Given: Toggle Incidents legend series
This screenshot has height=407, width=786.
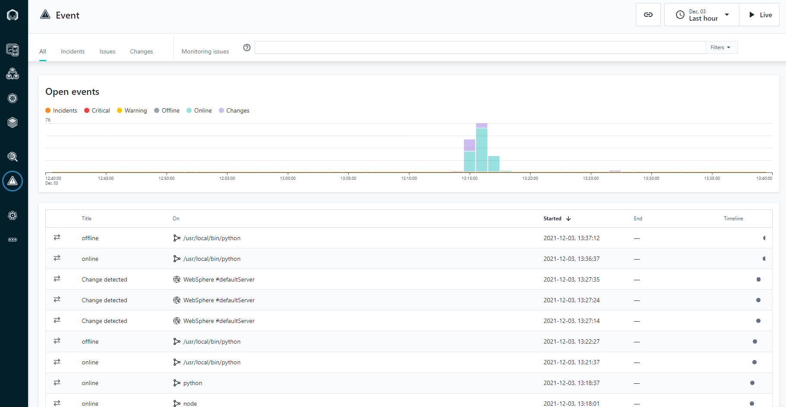Looking at the screenshot, I should pos(61,110).
